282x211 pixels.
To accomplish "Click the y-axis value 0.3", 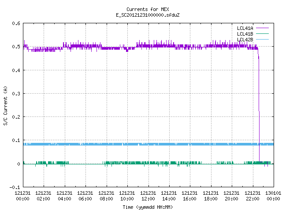I will pos(16,94).
